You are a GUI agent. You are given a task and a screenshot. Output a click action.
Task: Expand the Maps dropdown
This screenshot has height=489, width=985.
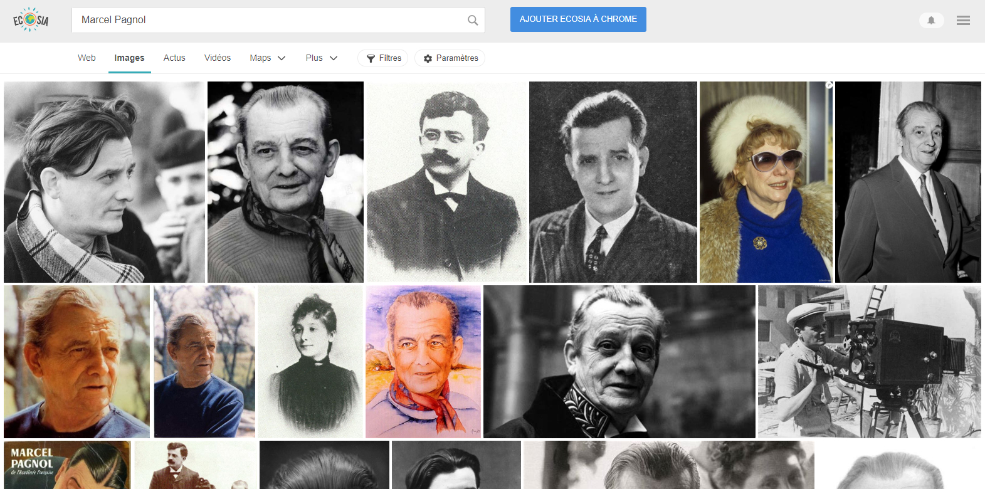coord(268,58)
